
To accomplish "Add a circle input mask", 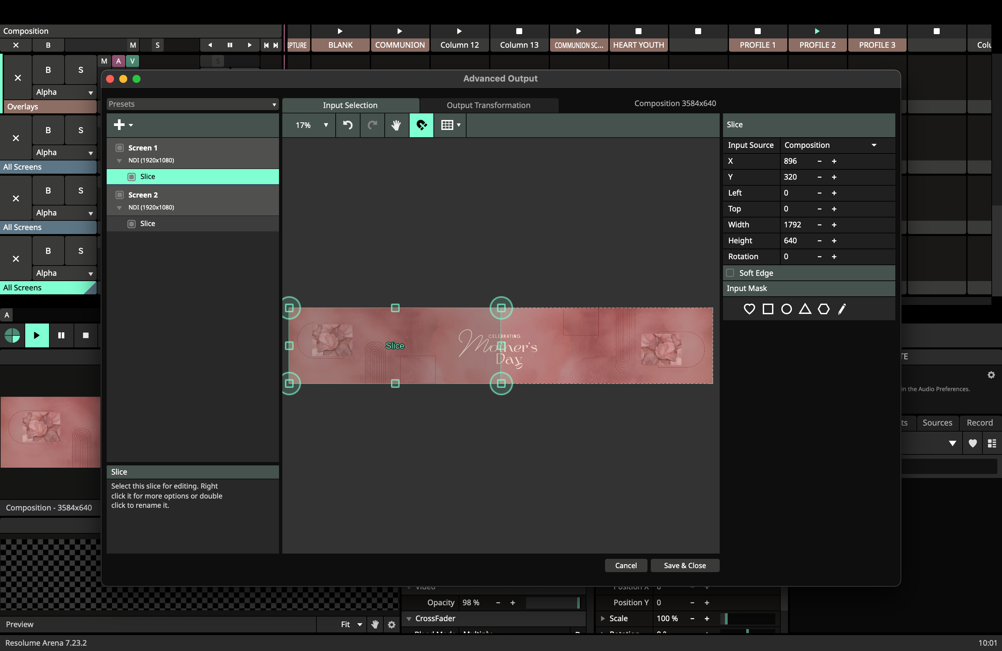I will 786,309.
